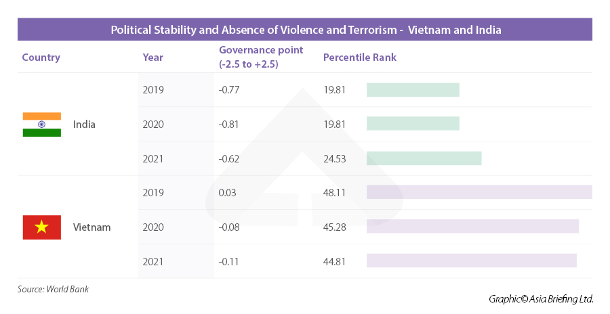
Task: Click the Vietnam flag icon
Action: coord(42,227)
